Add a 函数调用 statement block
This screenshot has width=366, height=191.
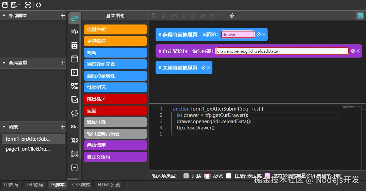115,145
